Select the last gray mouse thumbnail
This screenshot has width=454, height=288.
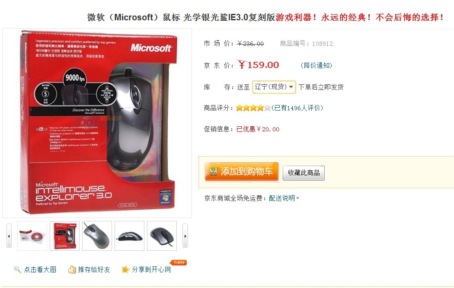(162, 236)
